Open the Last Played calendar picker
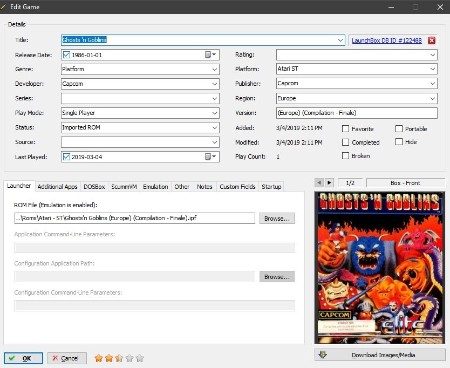Screen dimensions: 450x368 pos(210,156)
